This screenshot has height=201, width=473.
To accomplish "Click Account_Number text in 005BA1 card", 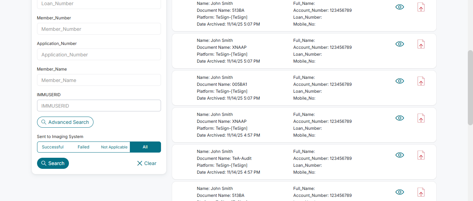I will 322,84.
